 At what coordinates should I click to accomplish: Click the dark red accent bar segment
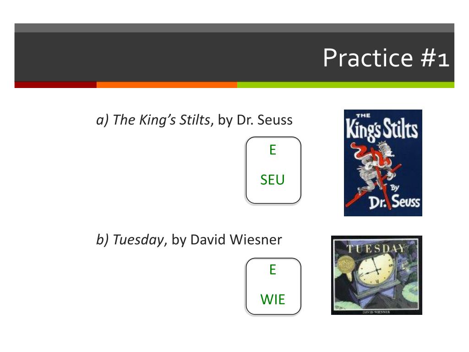pyautogui.click(x=55, y=85)
